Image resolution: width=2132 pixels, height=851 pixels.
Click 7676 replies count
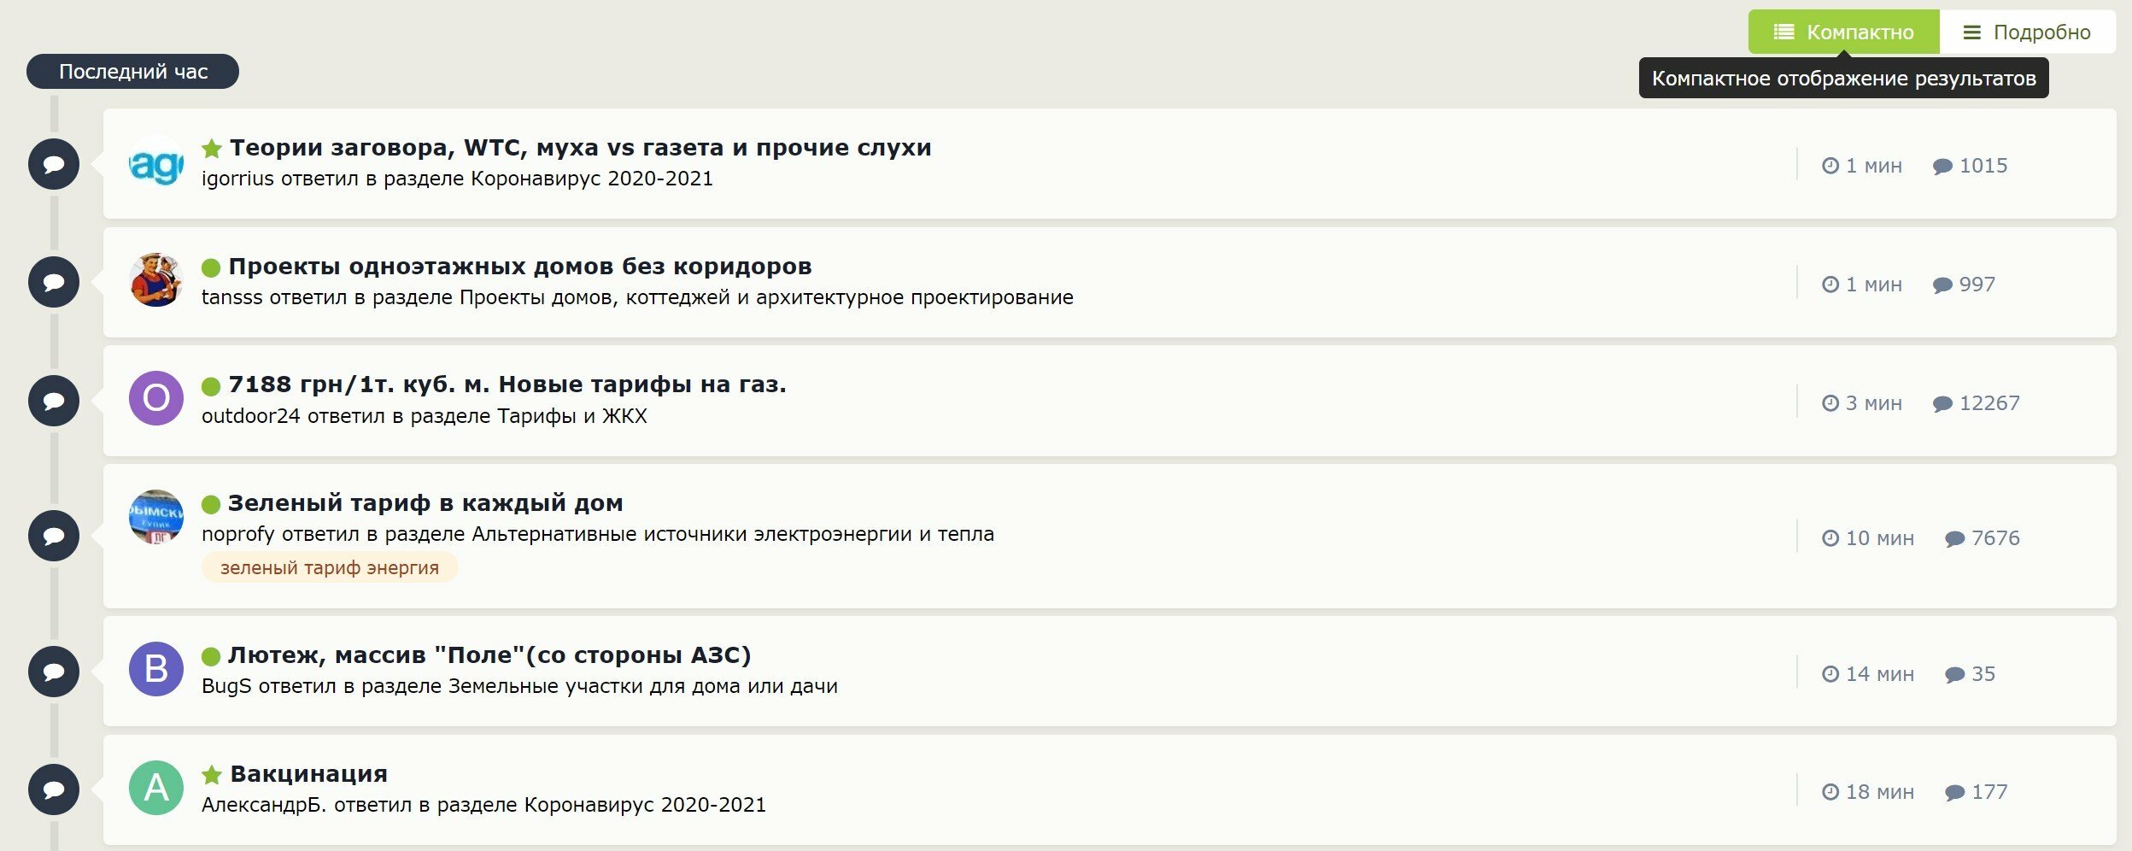coord(1983,538)
